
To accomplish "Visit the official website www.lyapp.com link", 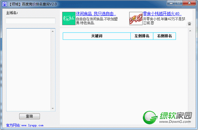I will click(25, 125).
